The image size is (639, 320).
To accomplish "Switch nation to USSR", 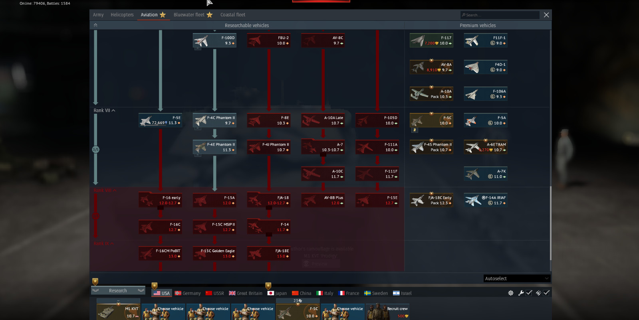I will pyautogui.click(x=214, y=293).
